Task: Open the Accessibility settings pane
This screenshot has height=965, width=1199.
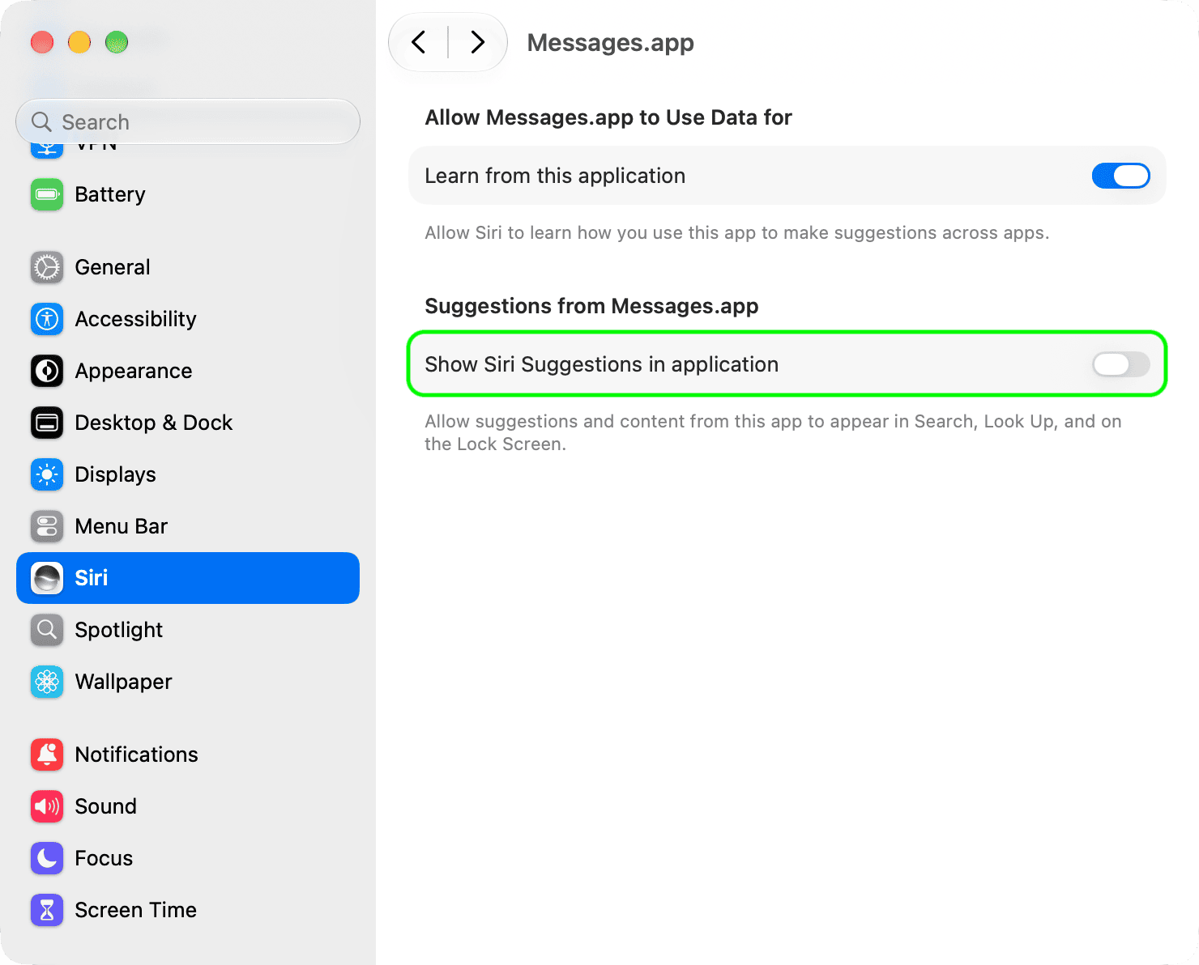Action: pyautogui.click(x=188, y=319)
